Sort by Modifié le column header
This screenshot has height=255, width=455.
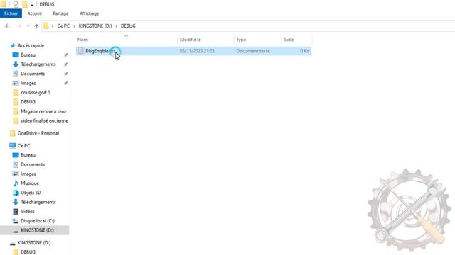(191, 40)
